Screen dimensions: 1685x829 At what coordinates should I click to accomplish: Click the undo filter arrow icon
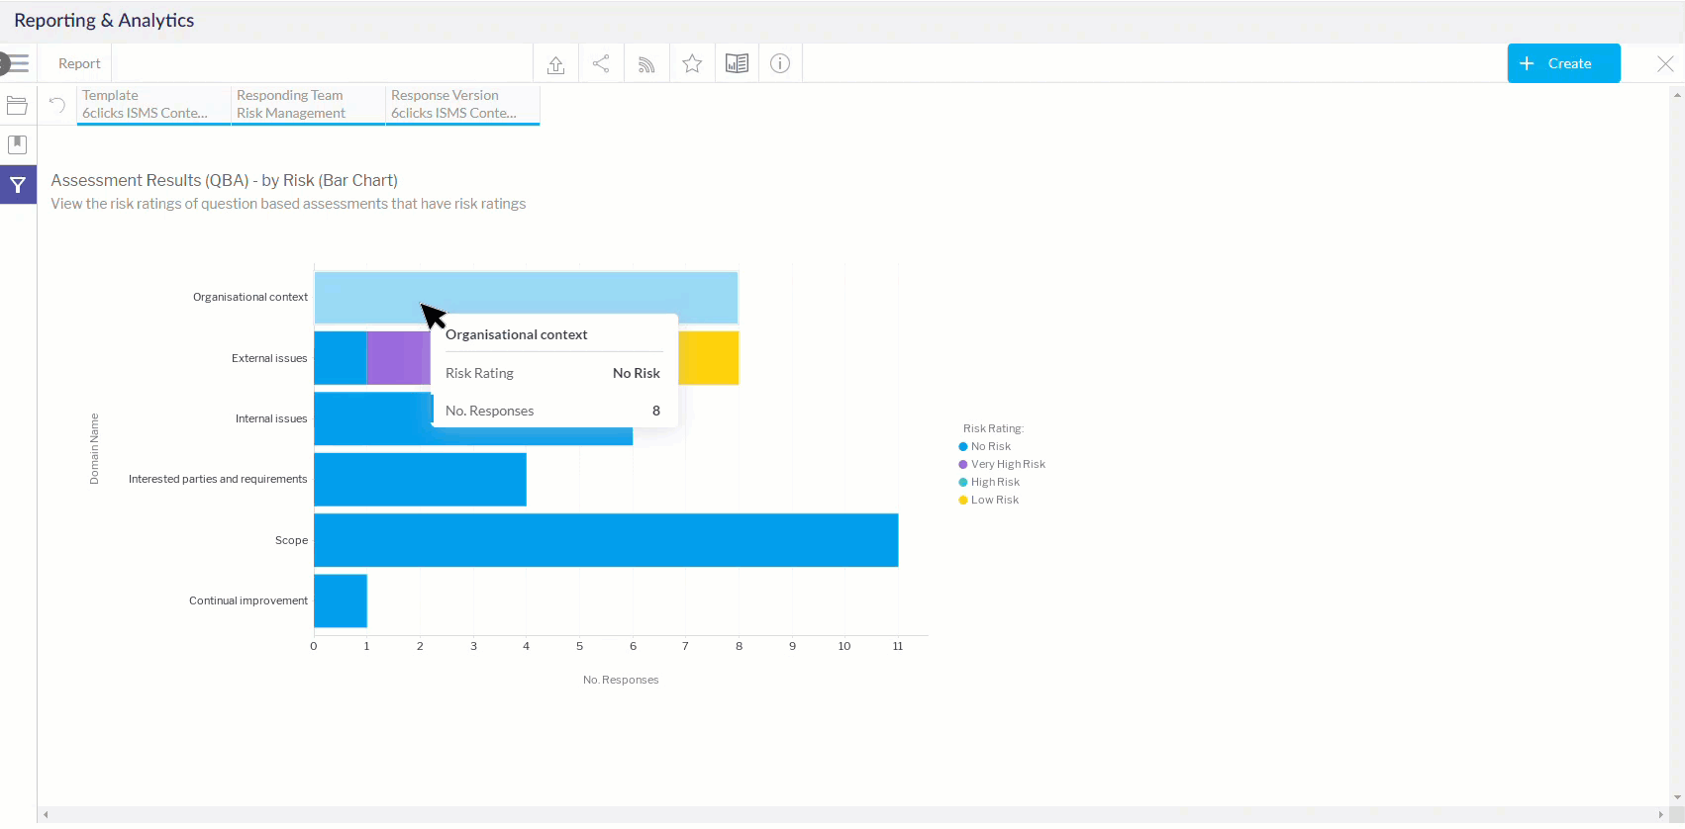pyautogui.click(x=57, y=105)
